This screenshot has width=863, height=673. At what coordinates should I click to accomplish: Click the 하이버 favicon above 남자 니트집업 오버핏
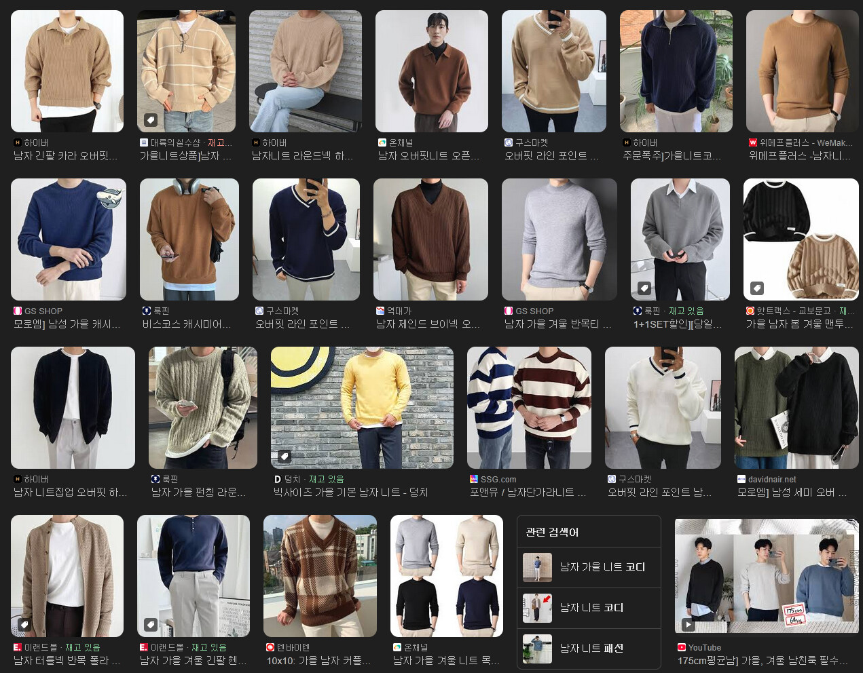tap(18, 479)
